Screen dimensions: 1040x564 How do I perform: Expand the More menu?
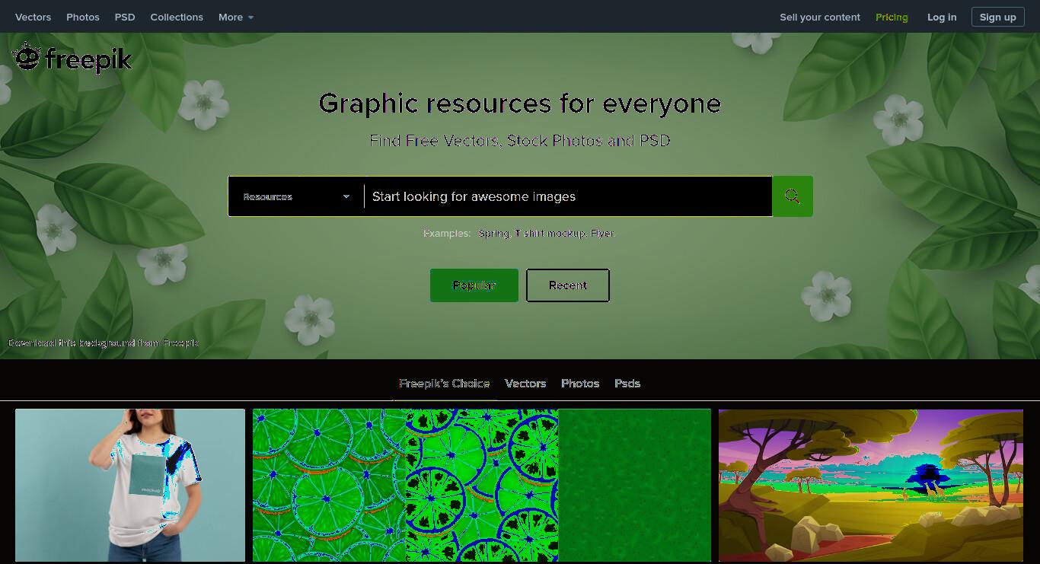pyautogui.click(x=236, y=17)
